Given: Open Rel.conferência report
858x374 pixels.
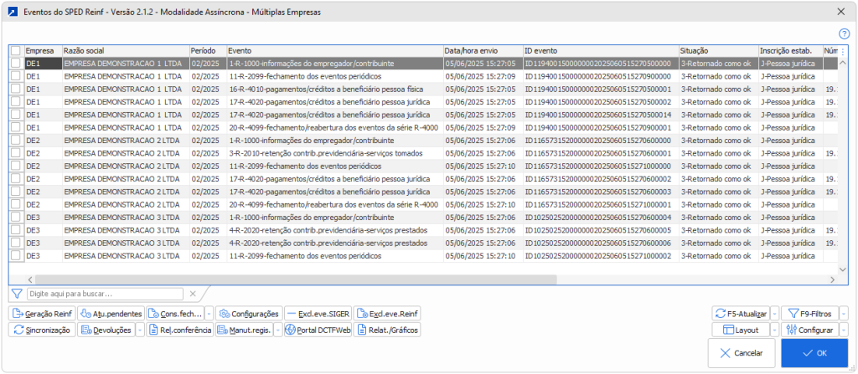Looking at the screenshot, I should [x=180, y=330].
